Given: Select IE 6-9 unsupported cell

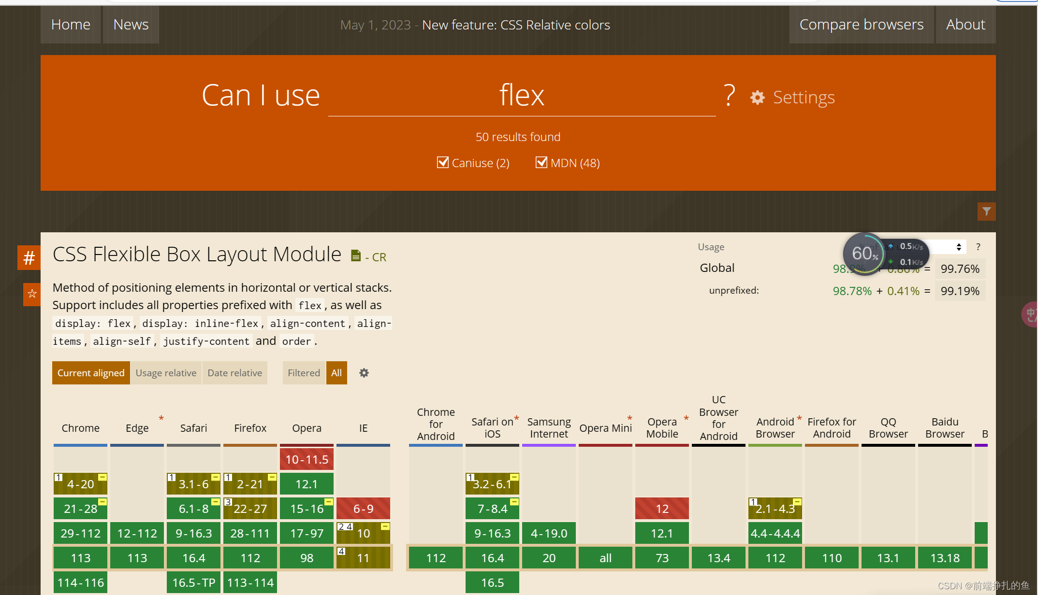Looking at the screenshot, I should [363, 509].
